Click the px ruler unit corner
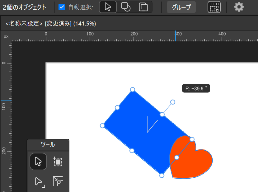Screen dimensions: 258x192 (6, 36)
